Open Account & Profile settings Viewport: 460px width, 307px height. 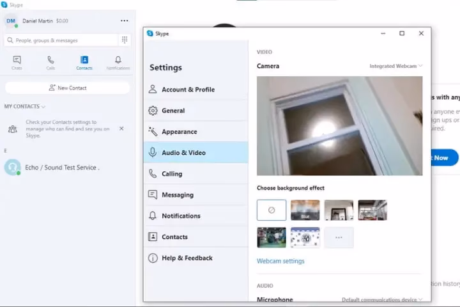(196, 90)
